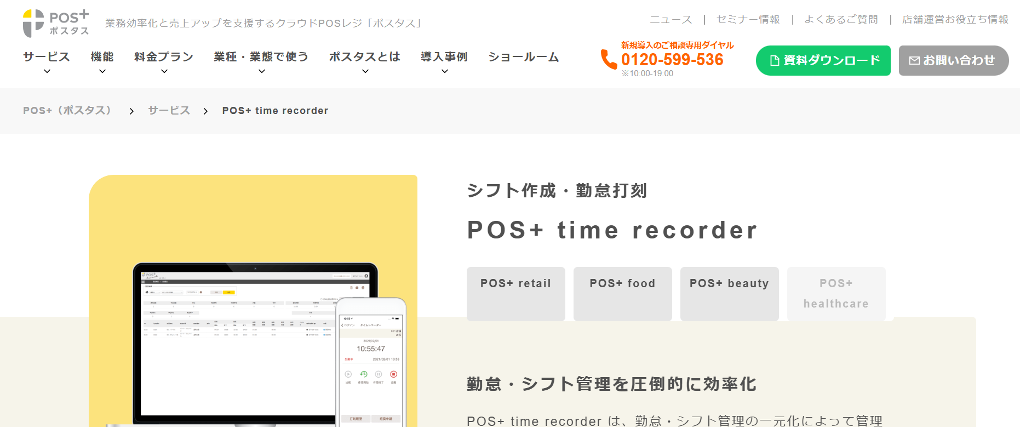1020x427 pixels.
Task: Click the 業務効率化と売上アップ tagline text
Action: [265, 24]
